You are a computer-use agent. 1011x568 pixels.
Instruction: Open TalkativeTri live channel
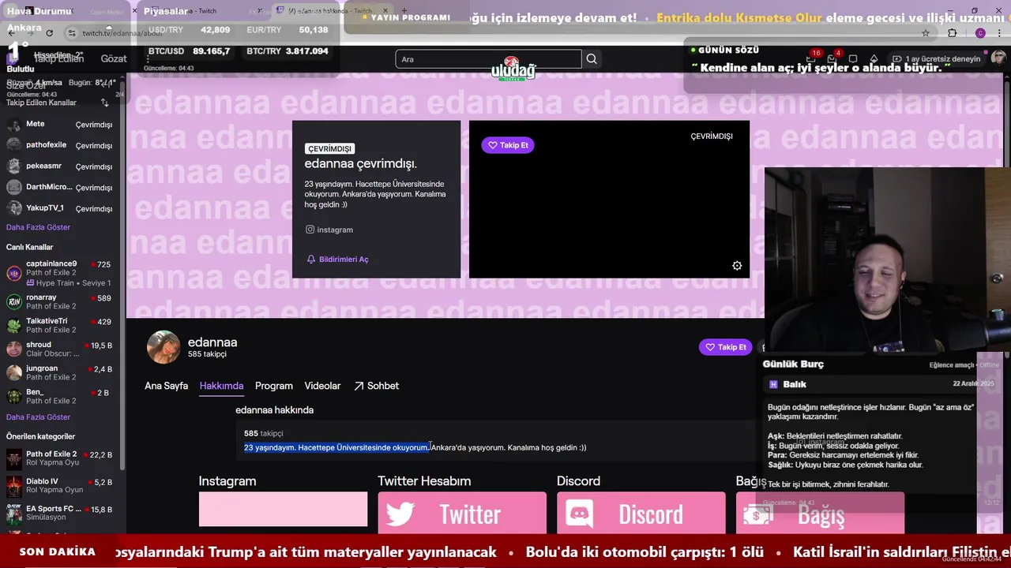click(62, 325)
